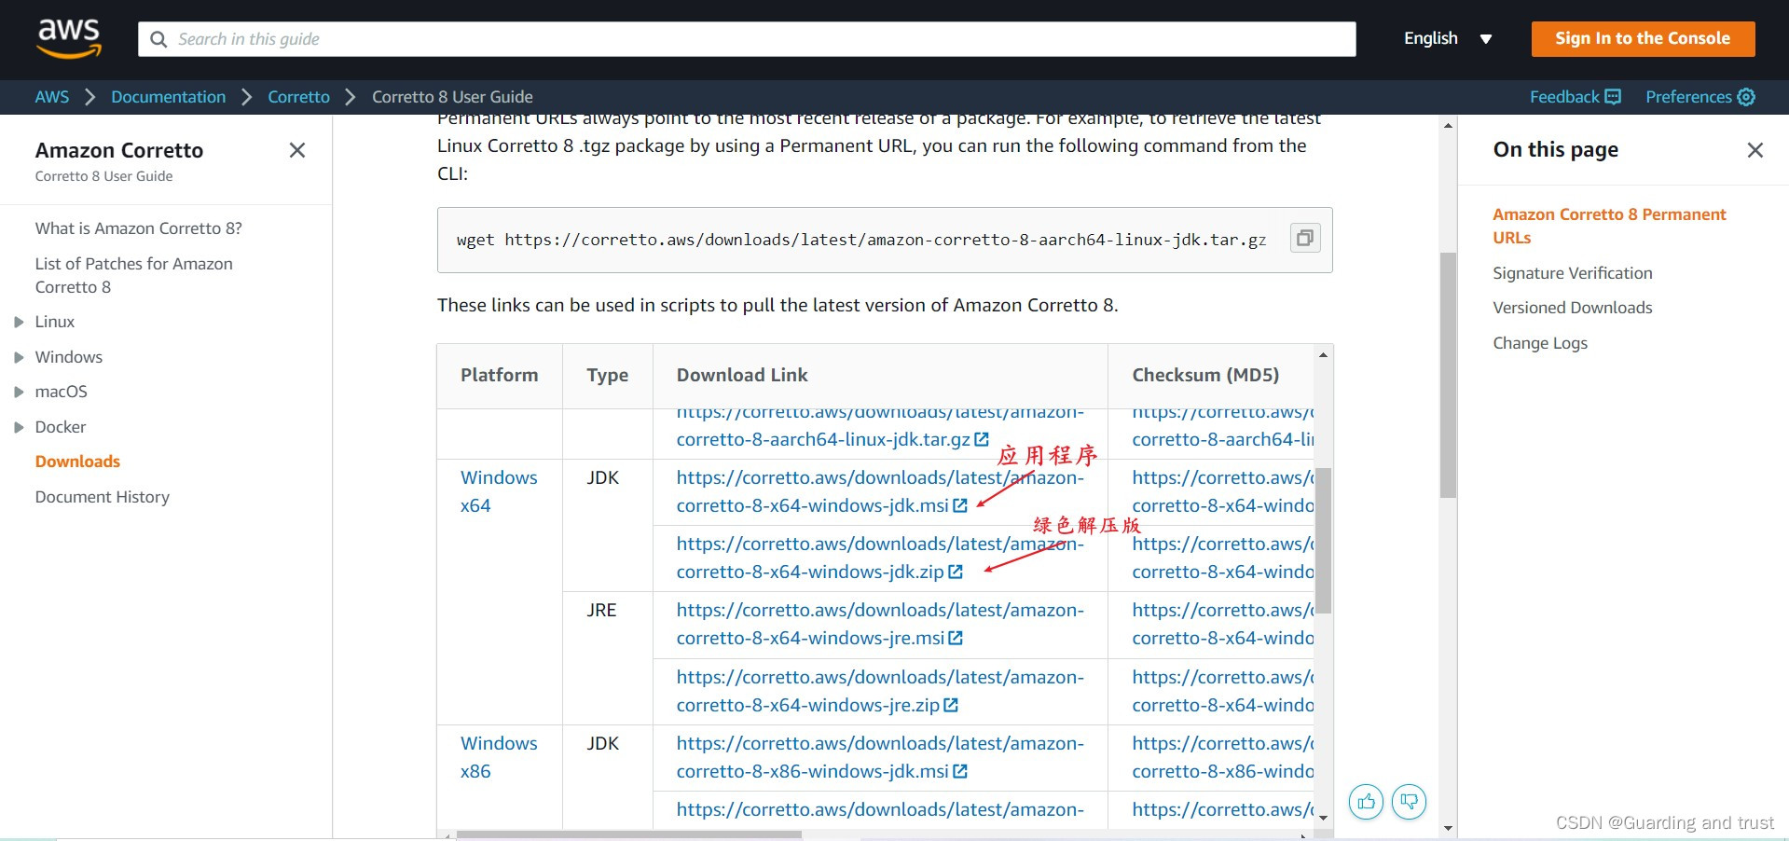1789x841 pixels.
Task: Click the 'Platform' column header
Action: tap(499, 375)
